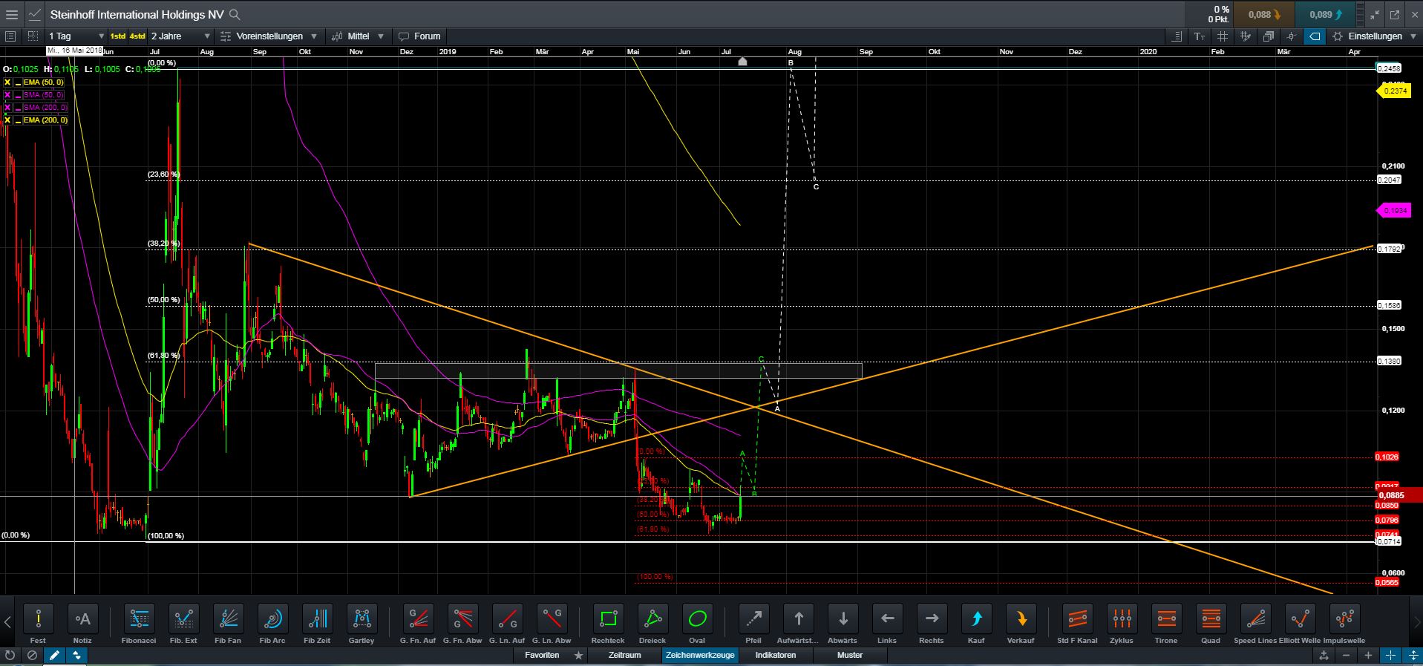This screenshot has height=666, width=1423.
Task: Select the G. Fn. Abw Gann fan tool
Action: point(462,618)
